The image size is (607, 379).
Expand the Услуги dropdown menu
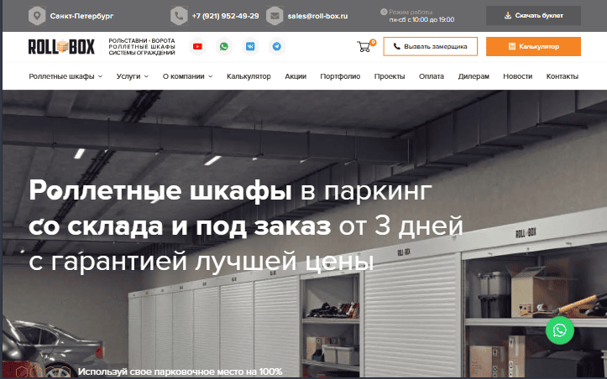click(133, 76)
